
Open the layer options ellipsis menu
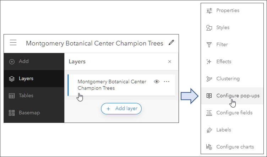pyautogui.click(x=167, y=82)
